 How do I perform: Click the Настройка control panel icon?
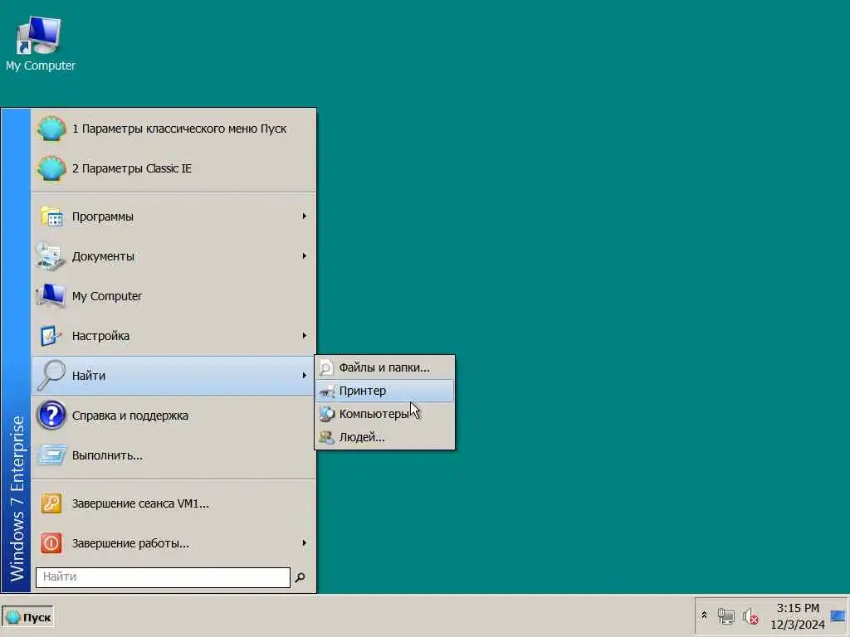point(51,336)
